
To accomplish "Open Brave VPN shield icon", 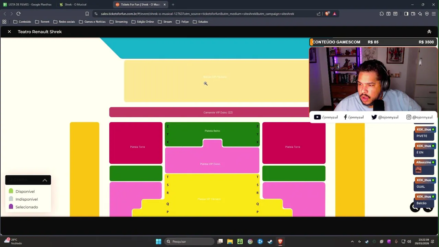I will (x=427, y=14).
